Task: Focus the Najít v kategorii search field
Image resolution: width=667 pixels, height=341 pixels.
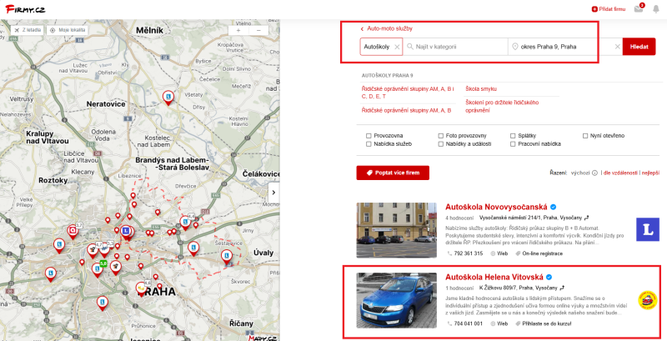Action: coord(455,47)
